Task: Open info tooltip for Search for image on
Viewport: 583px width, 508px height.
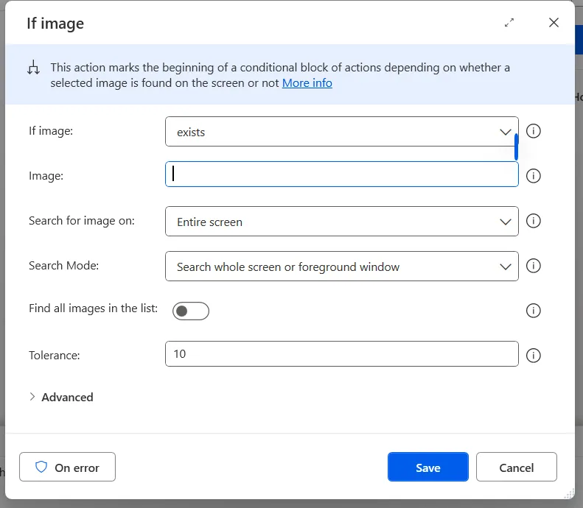Action: (x=534, y=221)
